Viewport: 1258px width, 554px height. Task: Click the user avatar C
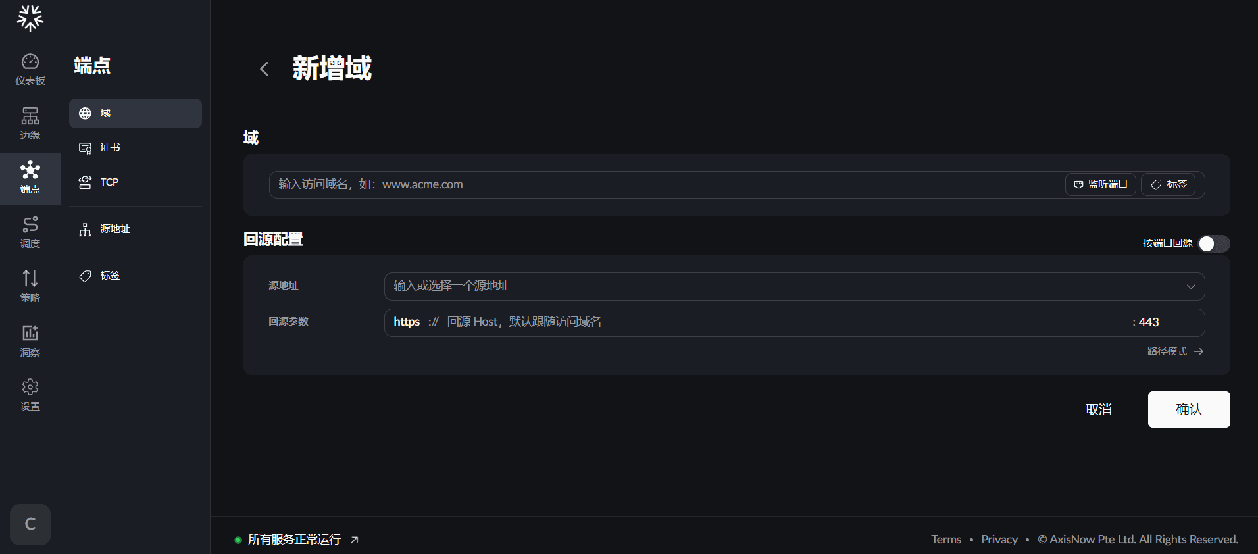[x=30, y=524]
